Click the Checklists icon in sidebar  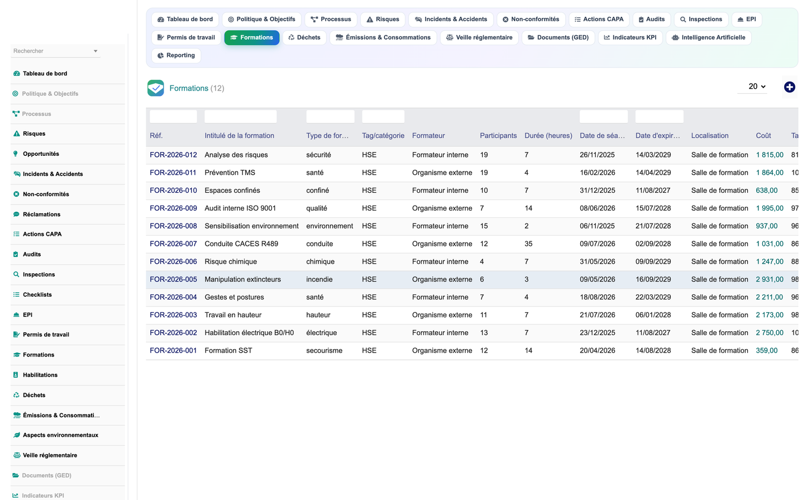(16, 294)
